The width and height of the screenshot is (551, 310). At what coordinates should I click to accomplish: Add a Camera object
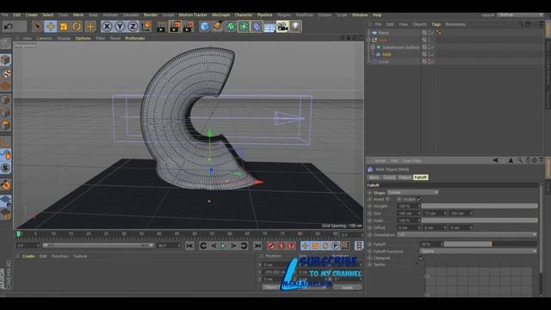tap(282, 27)
